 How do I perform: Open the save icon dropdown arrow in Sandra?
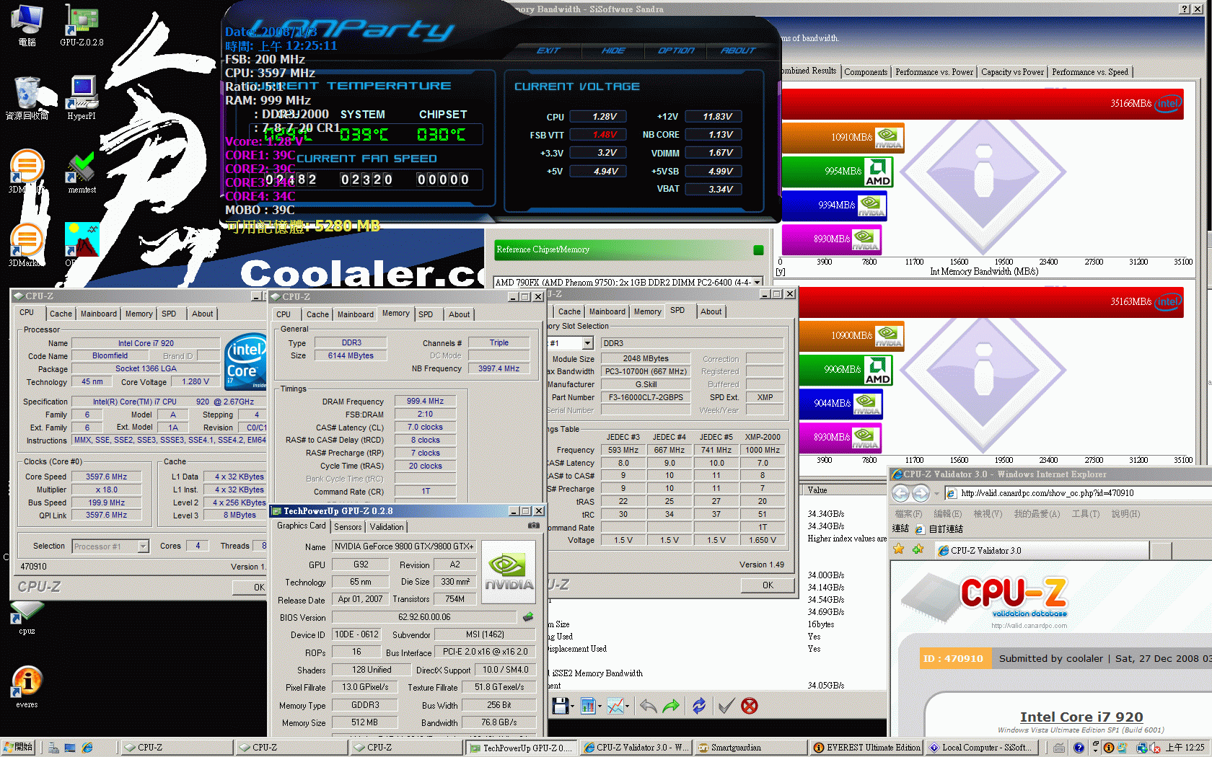coord(572,707)
